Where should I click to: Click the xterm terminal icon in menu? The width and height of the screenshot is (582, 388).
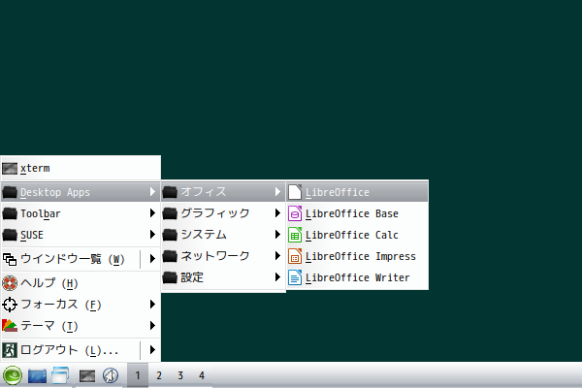tap(10, 169)
